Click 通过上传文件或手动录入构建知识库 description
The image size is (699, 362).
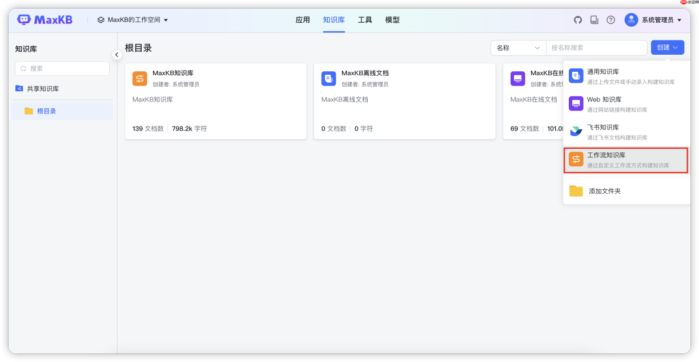click(x=631, y=82)
